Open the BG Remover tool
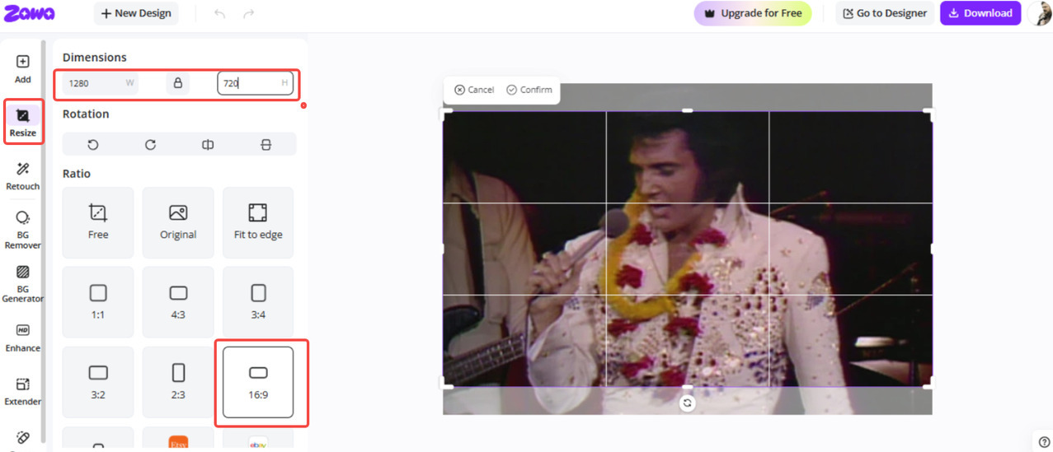The height and width of the screenshot is (452, 1053). [x=23, y=230]
